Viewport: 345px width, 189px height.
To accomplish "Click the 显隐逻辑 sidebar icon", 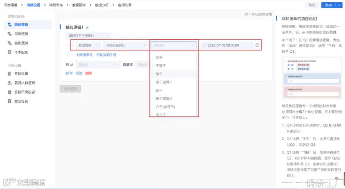I will tap(10, 34).
